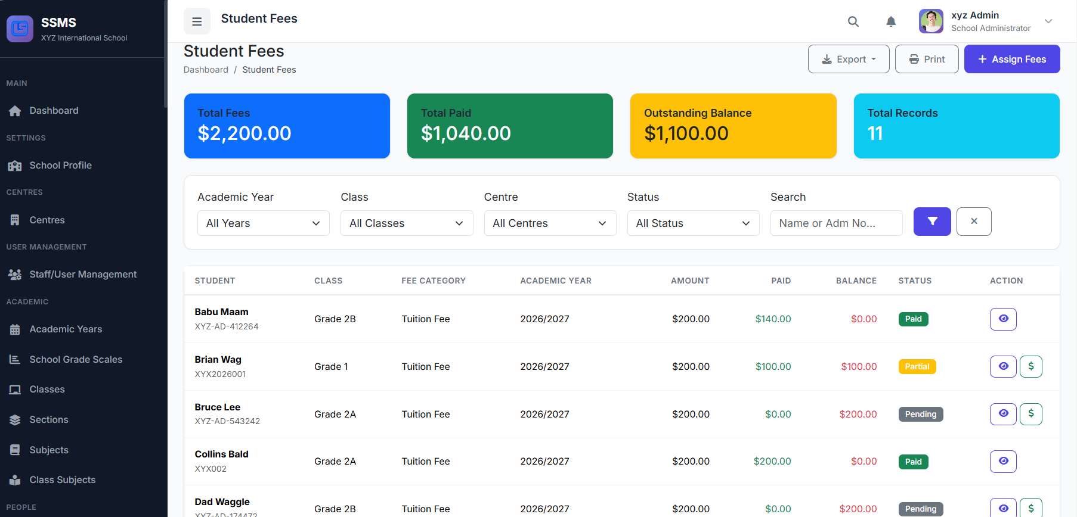Record payment for Bruce Lee using dollar icon
This screenshot has width=1077, height=517.
[x=1031, y=414]
